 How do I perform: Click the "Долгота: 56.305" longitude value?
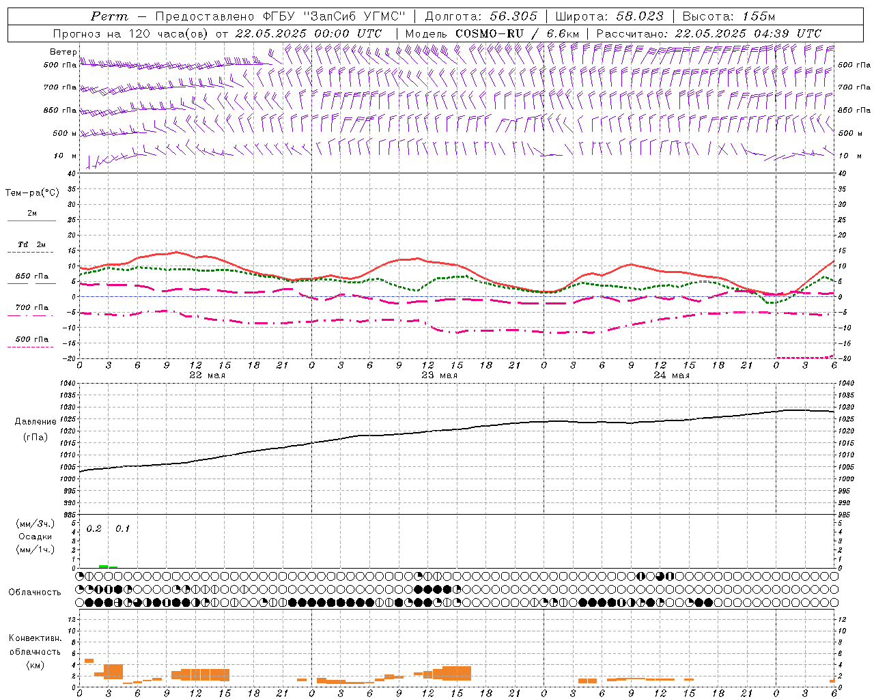coord(481,16)
